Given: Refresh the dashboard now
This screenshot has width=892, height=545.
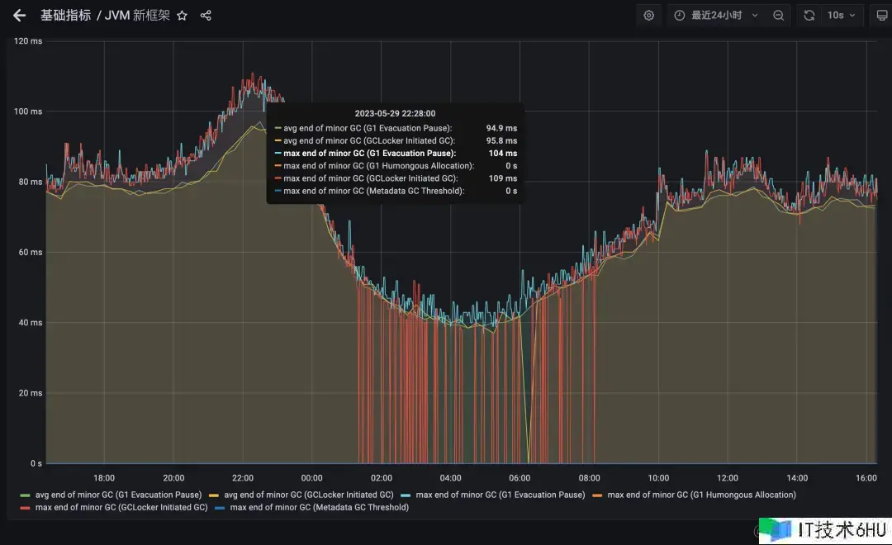Looking at the screenshot, I should coord(809,16).
